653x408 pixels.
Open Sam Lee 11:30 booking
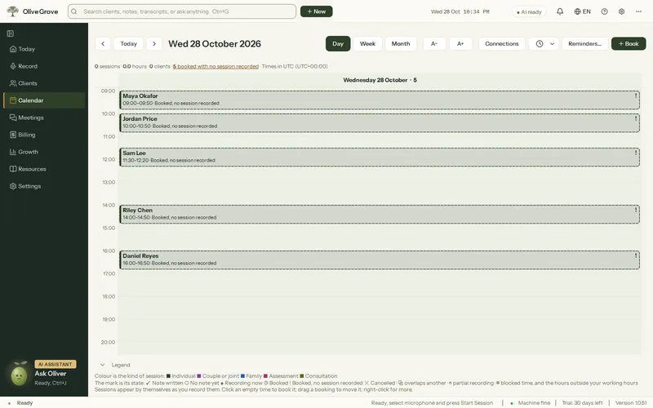(x=380, y=157)
